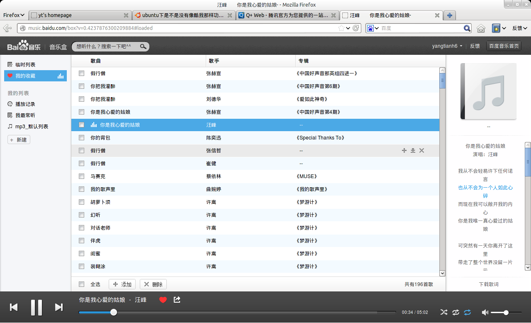Check the box for 伴虎

[x=81, y=240]
